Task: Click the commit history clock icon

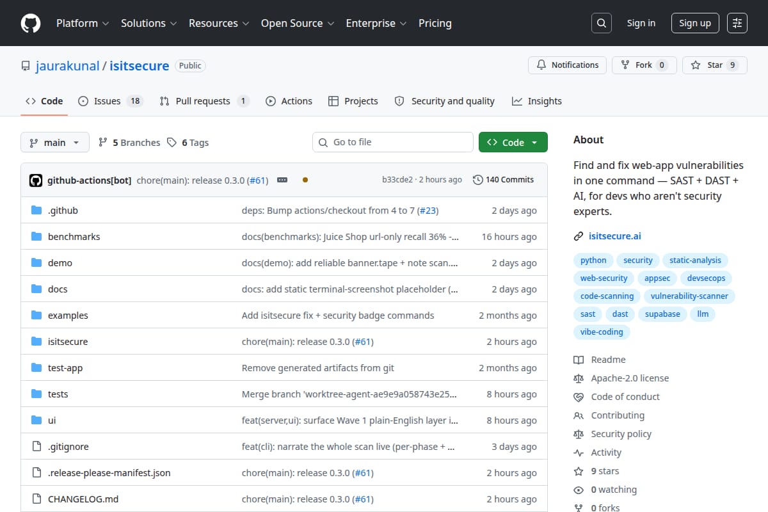Action: coord(477,180)
